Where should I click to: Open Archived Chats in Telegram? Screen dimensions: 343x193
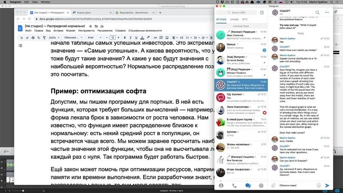(x=241, y=26)
